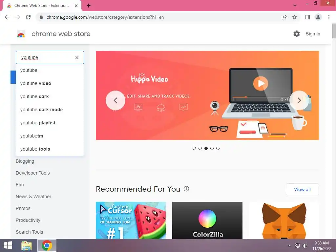The height and width of the screenshot is (252, 336).
Task: Open the Hippo Video banner
Action: click(207, 95)
